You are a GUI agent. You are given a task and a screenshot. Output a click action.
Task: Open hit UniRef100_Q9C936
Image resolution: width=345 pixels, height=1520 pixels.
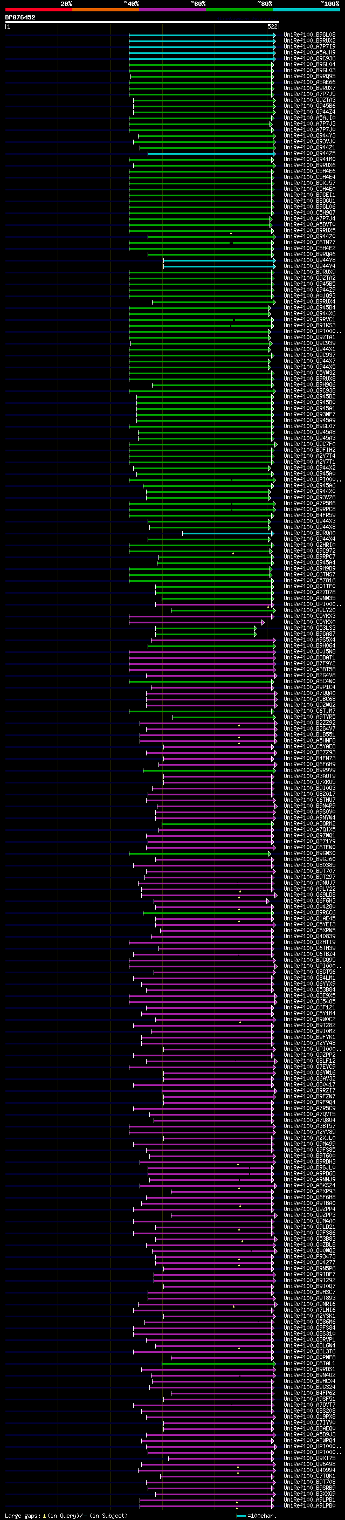pos(309,58)
